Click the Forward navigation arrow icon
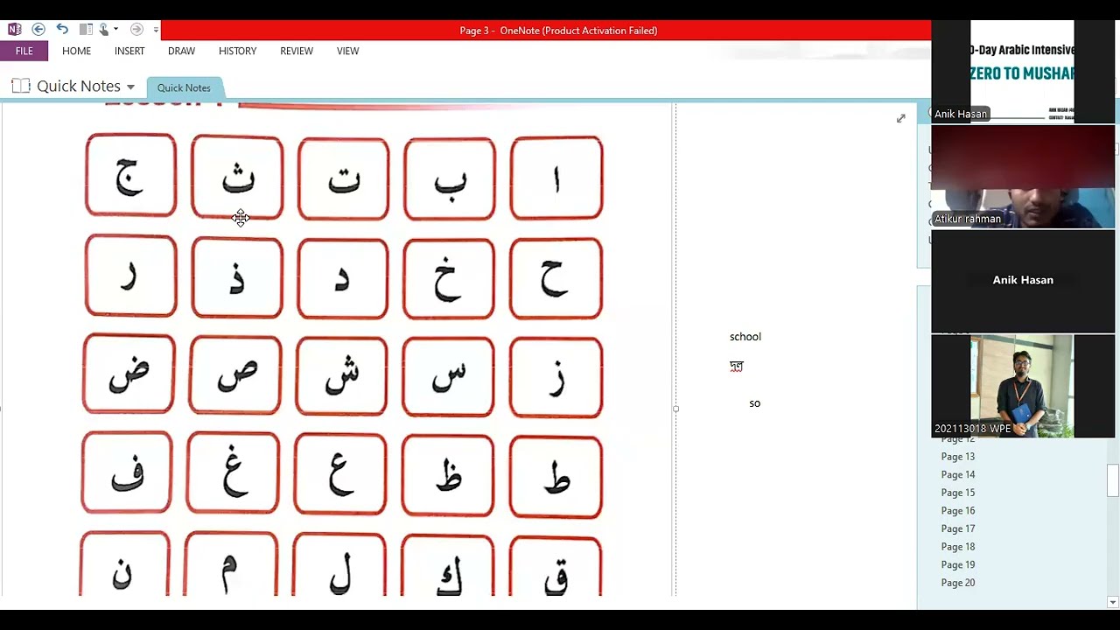1120x630 pixels. [x=136, y=30]
